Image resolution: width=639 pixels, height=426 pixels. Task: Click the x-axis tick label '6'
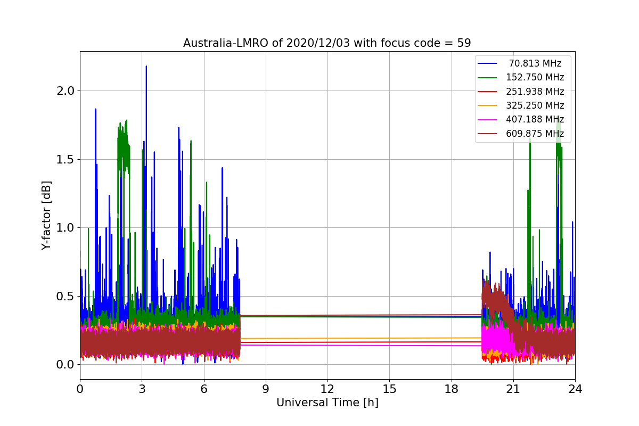(x=203, y=389)
